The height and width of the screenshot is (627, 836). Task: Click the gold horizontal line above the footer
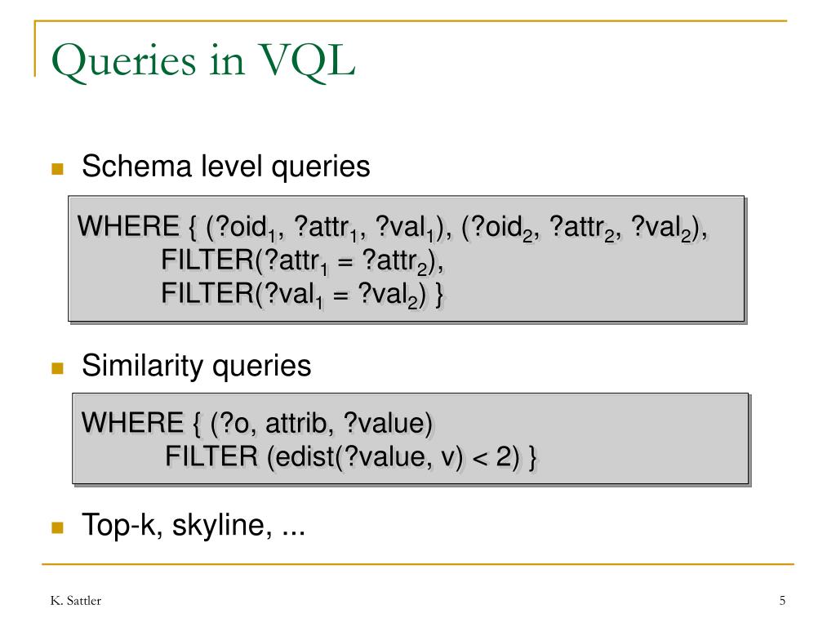point(418,563)
